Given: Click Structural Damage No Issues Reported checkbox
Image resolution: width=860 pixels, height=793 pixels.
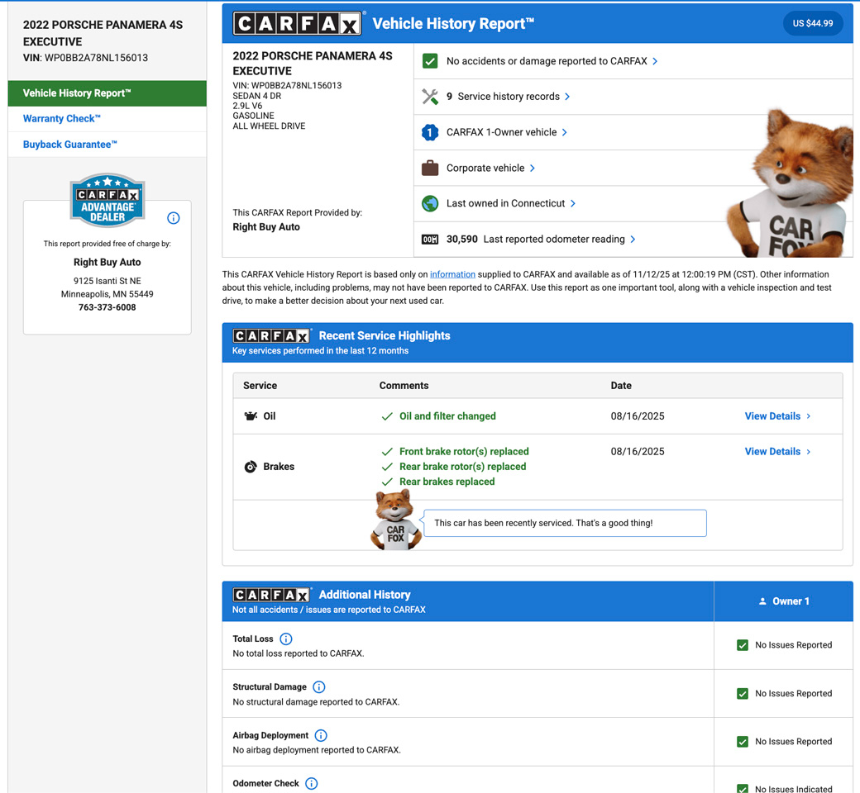Looking at the screenshot, I should click(x=743, y=694).
